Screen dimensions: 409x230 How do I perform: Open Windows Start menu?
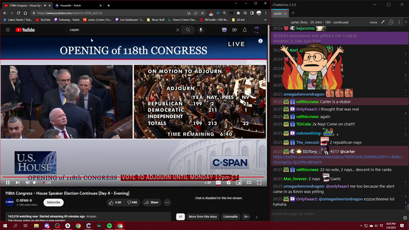[x=5, y=226]
